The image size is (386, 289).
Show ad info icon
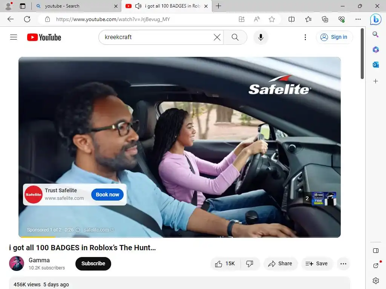[78, 230]
